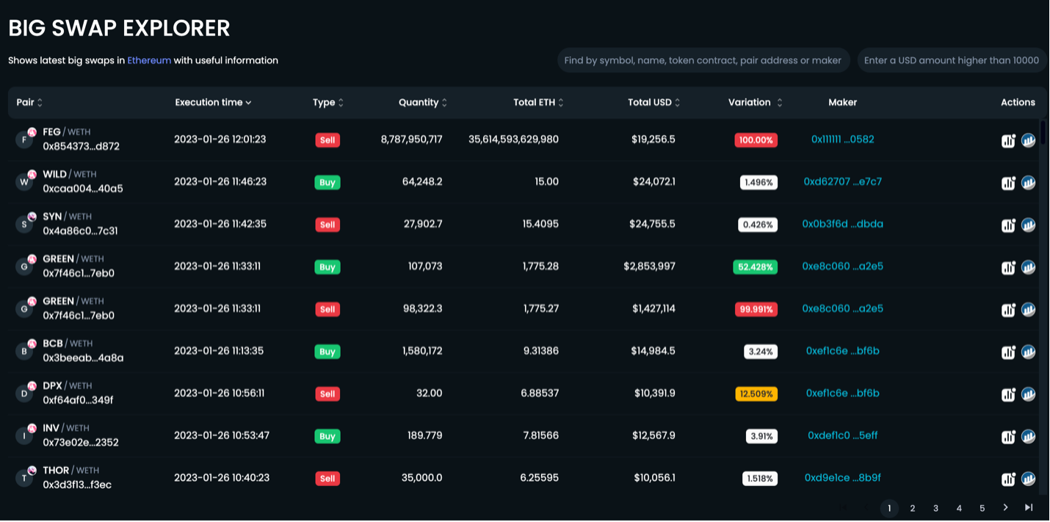Go to next page arrow
The width and height of the screenshot is (1050, 522).
(x=1005, y=507)
